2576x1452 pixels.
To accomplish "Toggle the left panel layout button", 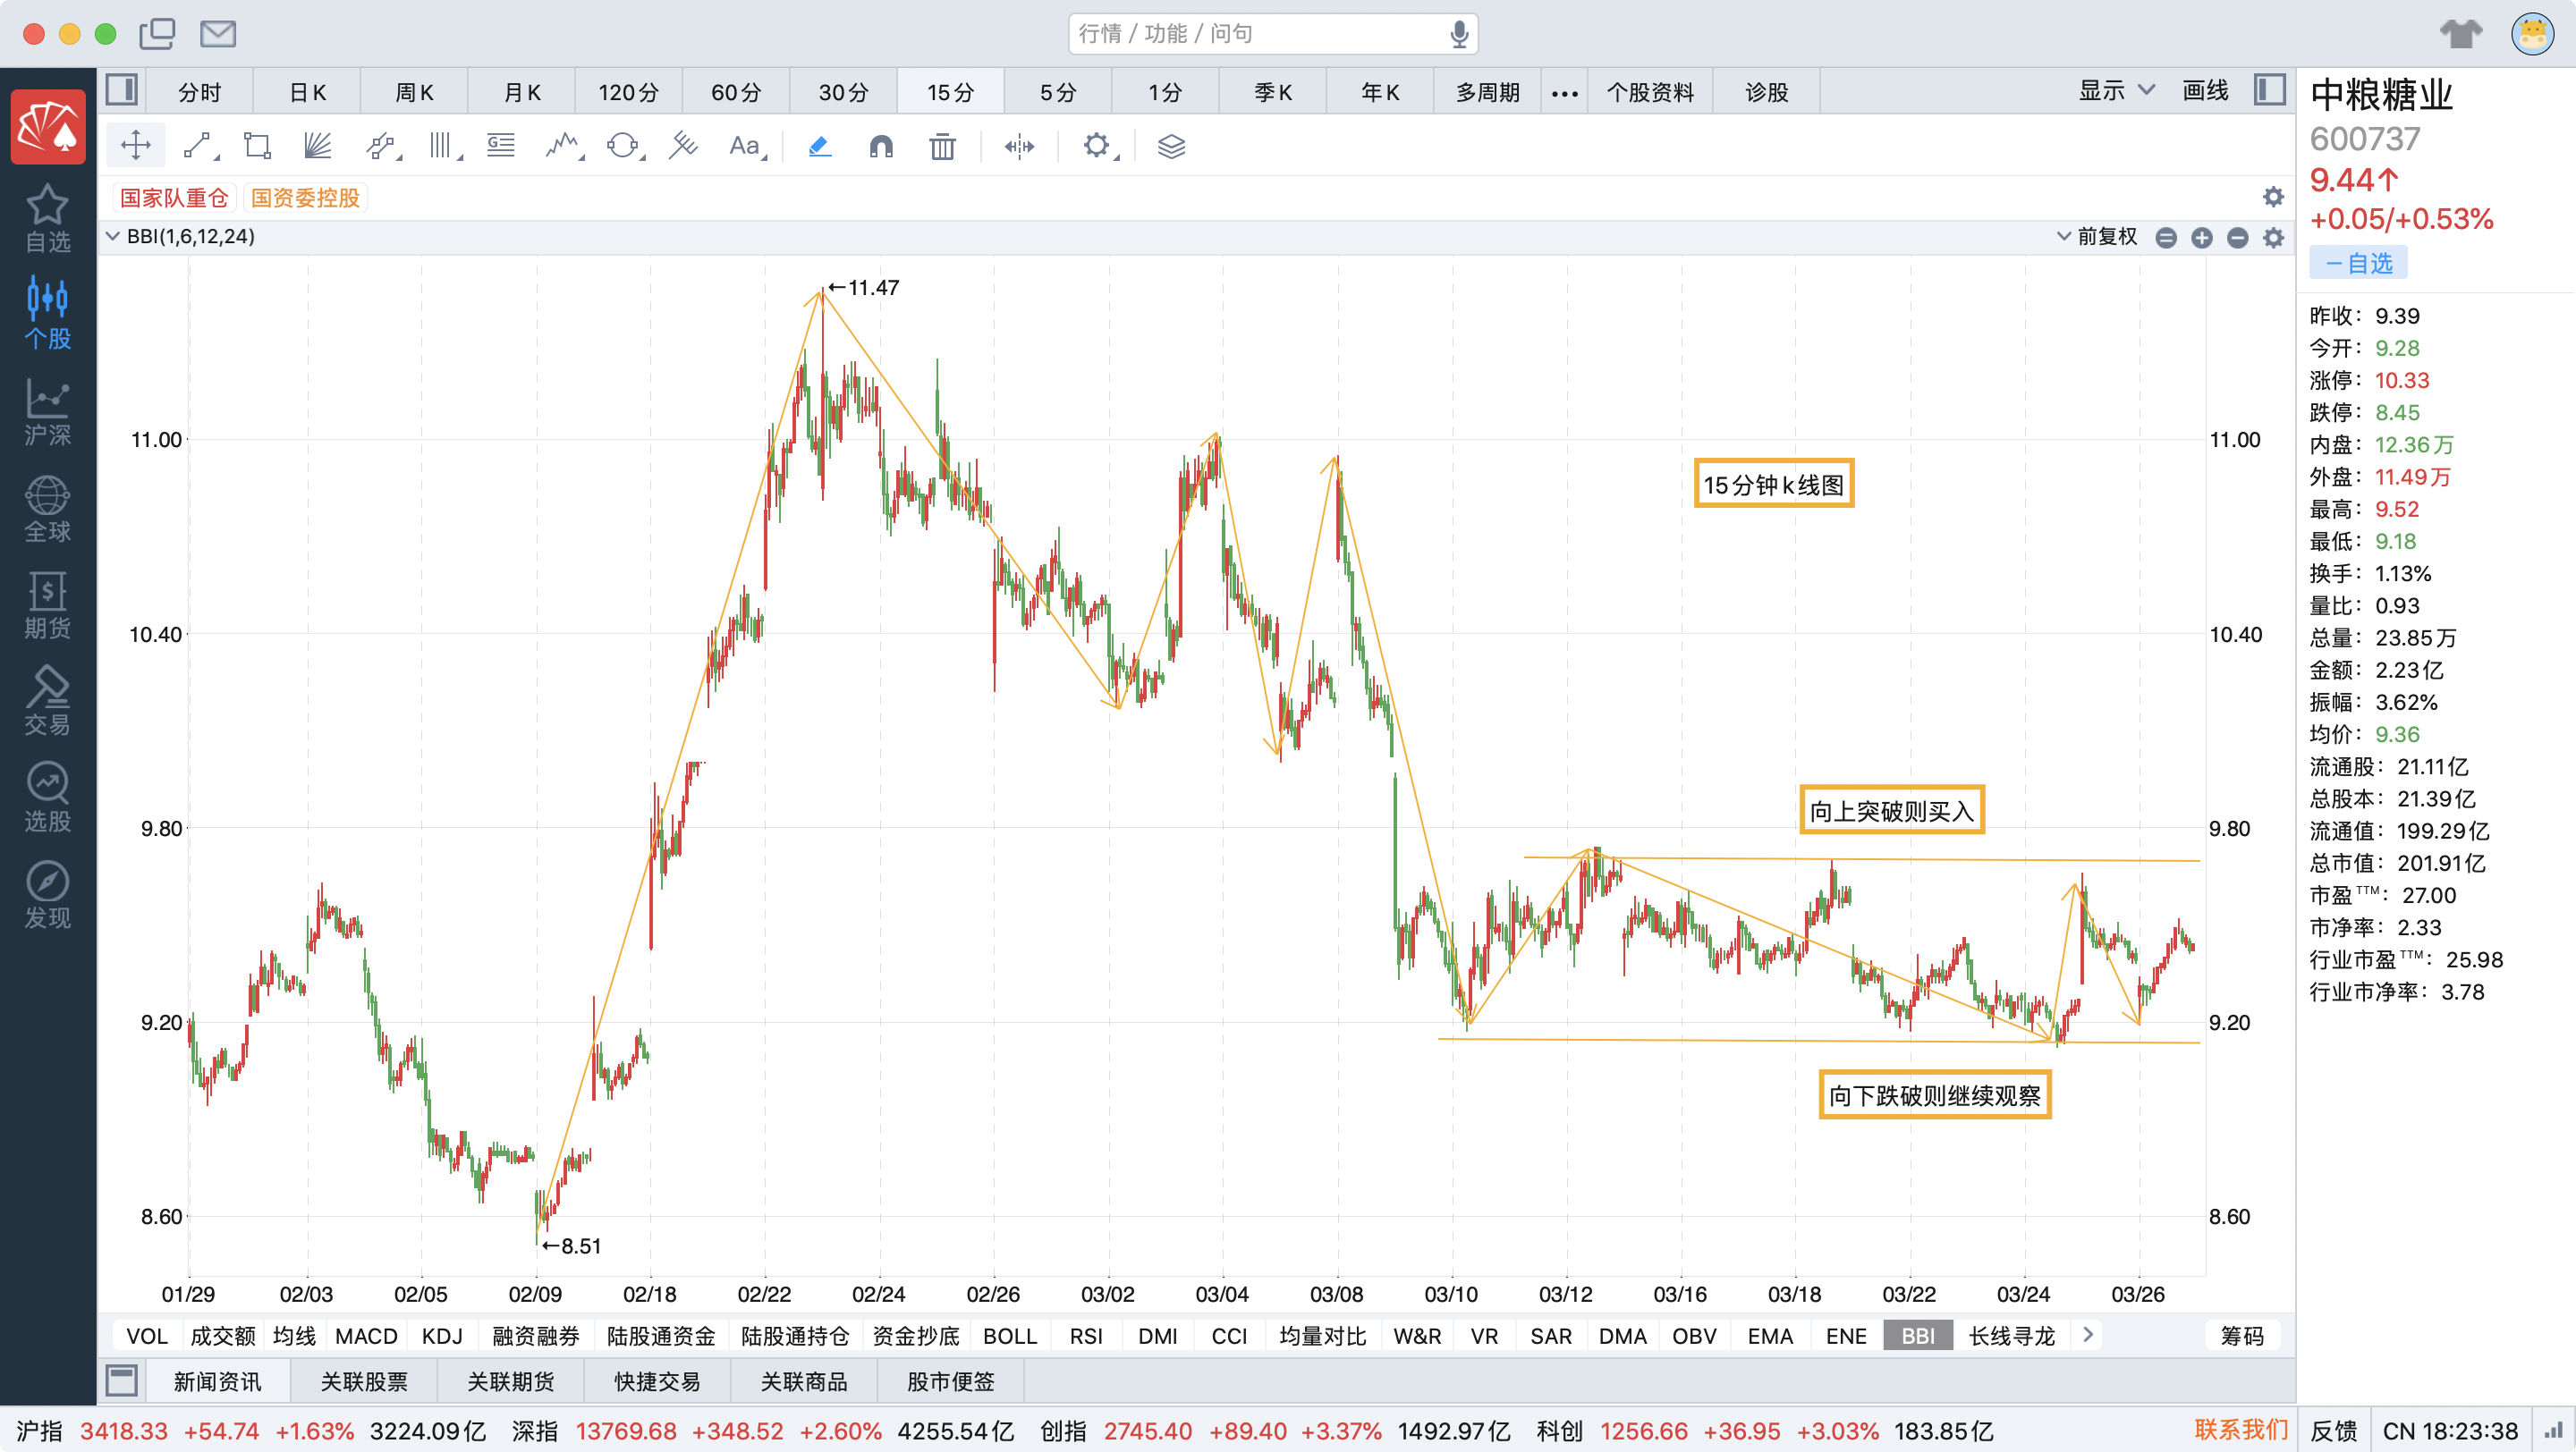I will click(122, 91).
